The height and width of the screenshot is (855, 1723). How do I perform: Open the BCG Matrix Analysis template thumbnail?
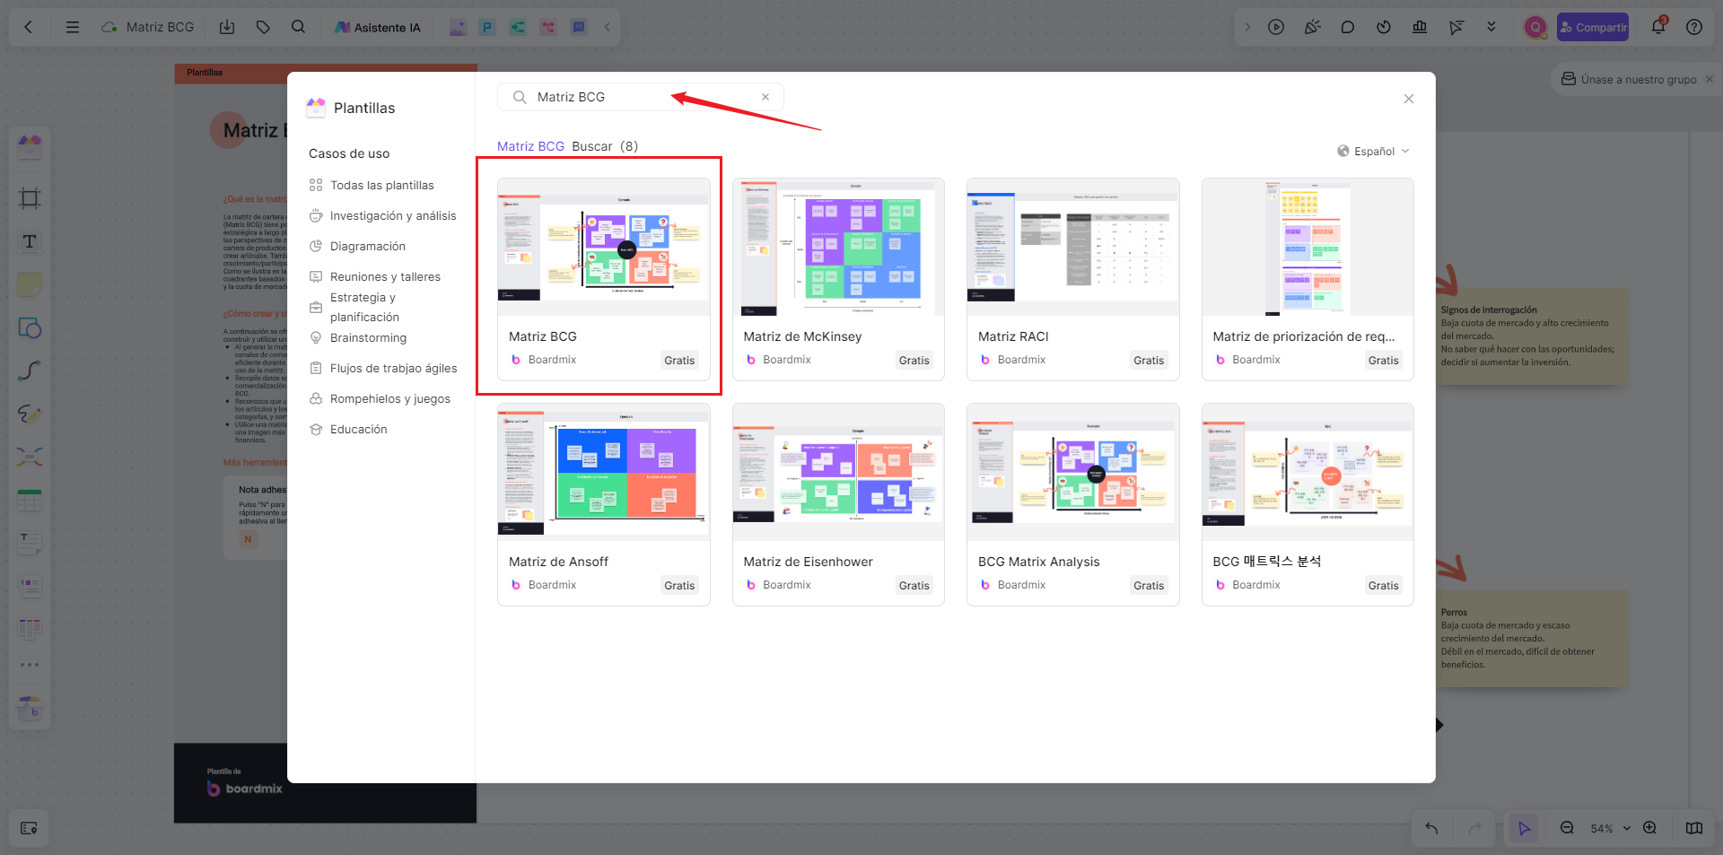[1073, 472]
